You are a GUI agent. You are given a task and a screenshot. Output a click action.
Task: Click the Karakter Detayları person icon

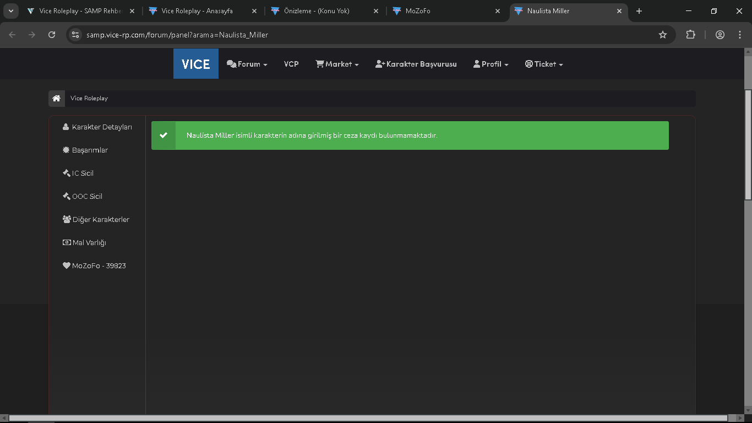(66, 127)
